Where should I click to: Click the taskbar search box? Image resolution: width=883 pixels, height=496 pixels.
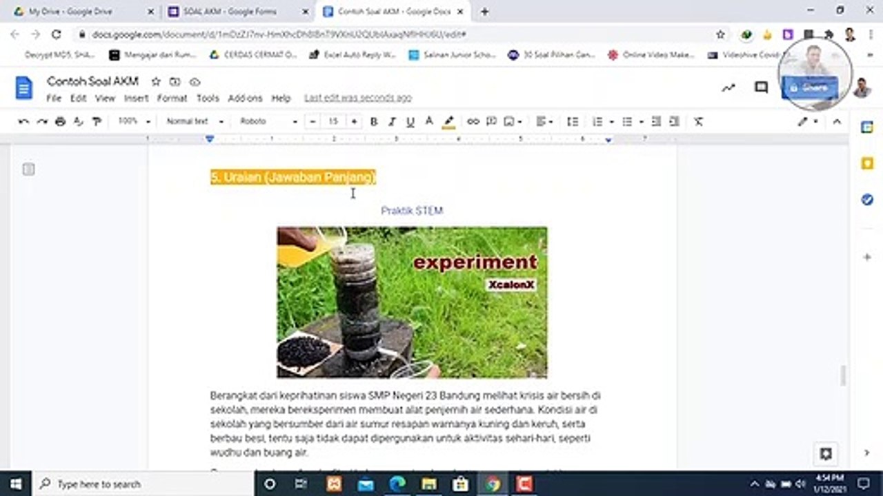(143, 484)
